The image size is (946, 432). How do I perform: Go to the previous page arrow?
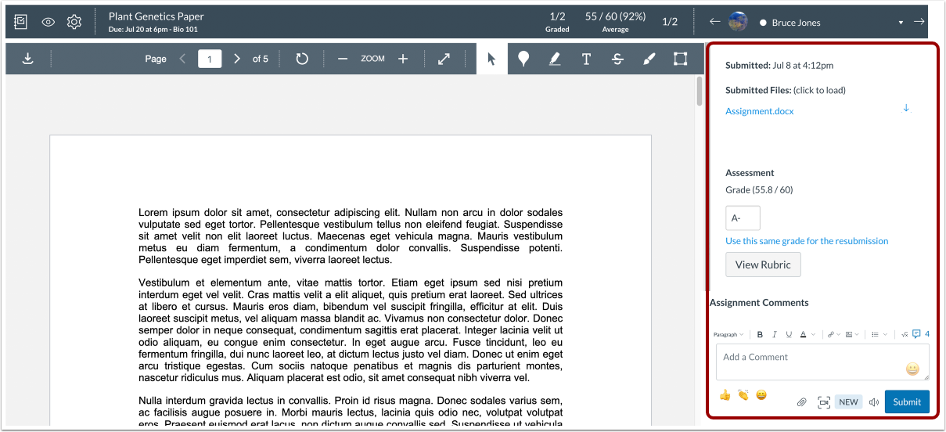point(182,59)
